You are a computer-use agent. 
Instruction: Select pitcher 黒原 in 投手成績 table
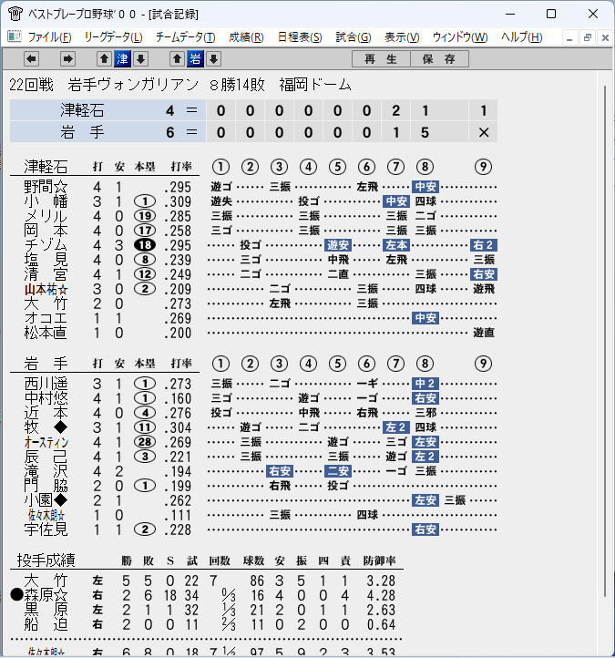click(x=46, y=611)
